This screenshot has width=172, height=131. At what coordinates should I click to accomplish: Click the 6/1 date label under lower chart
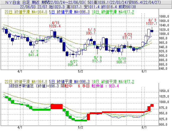point(144,127)
